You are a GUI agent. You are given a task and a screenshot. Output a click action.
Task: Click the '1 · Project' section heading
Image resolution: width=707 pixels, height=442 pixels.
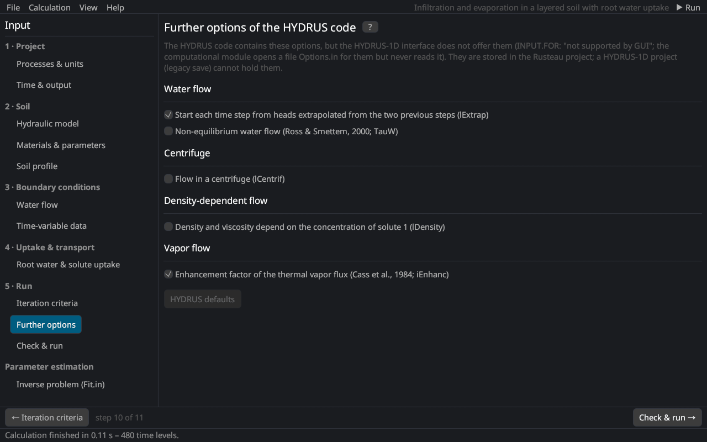[25, 46]
